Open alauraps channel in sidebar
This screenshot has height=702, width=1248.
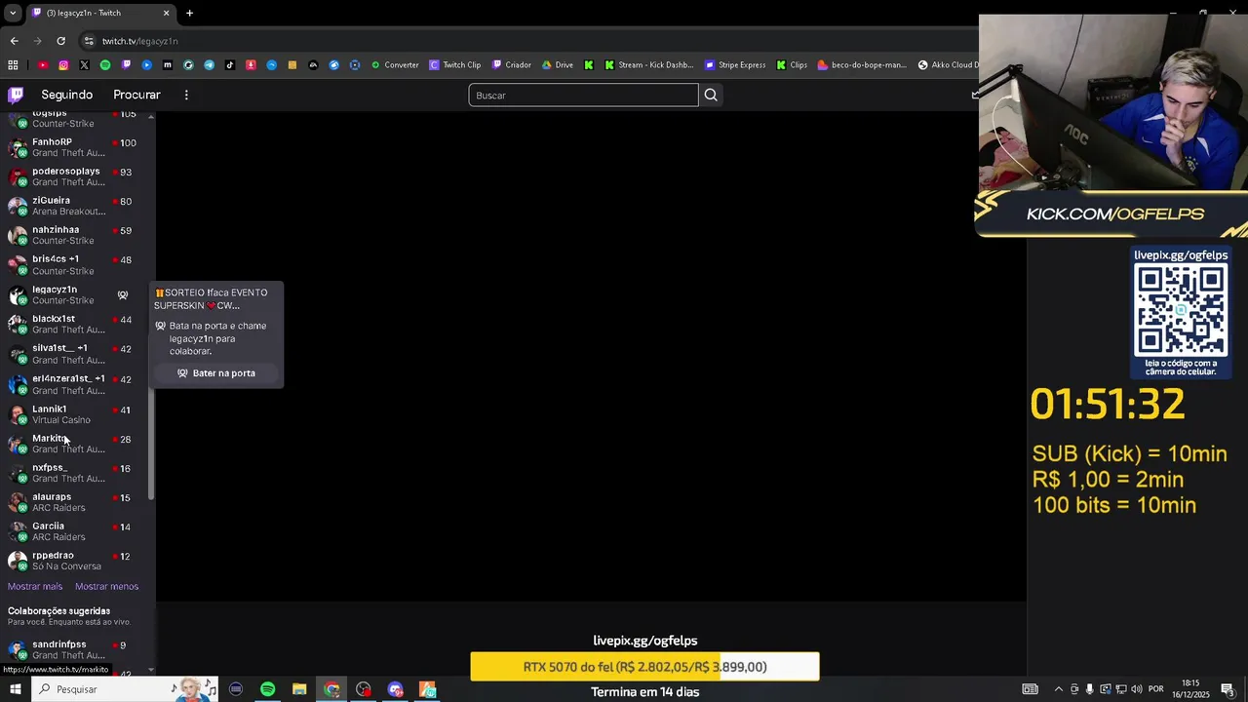pyautogui.click(x=76, y=502)
